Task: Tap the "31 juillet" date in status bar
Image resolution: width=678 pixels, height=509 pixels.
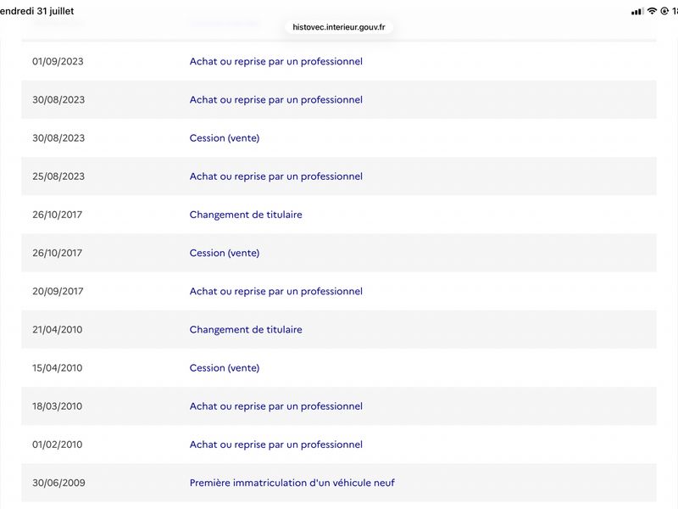Action: [x=55, y=11]
